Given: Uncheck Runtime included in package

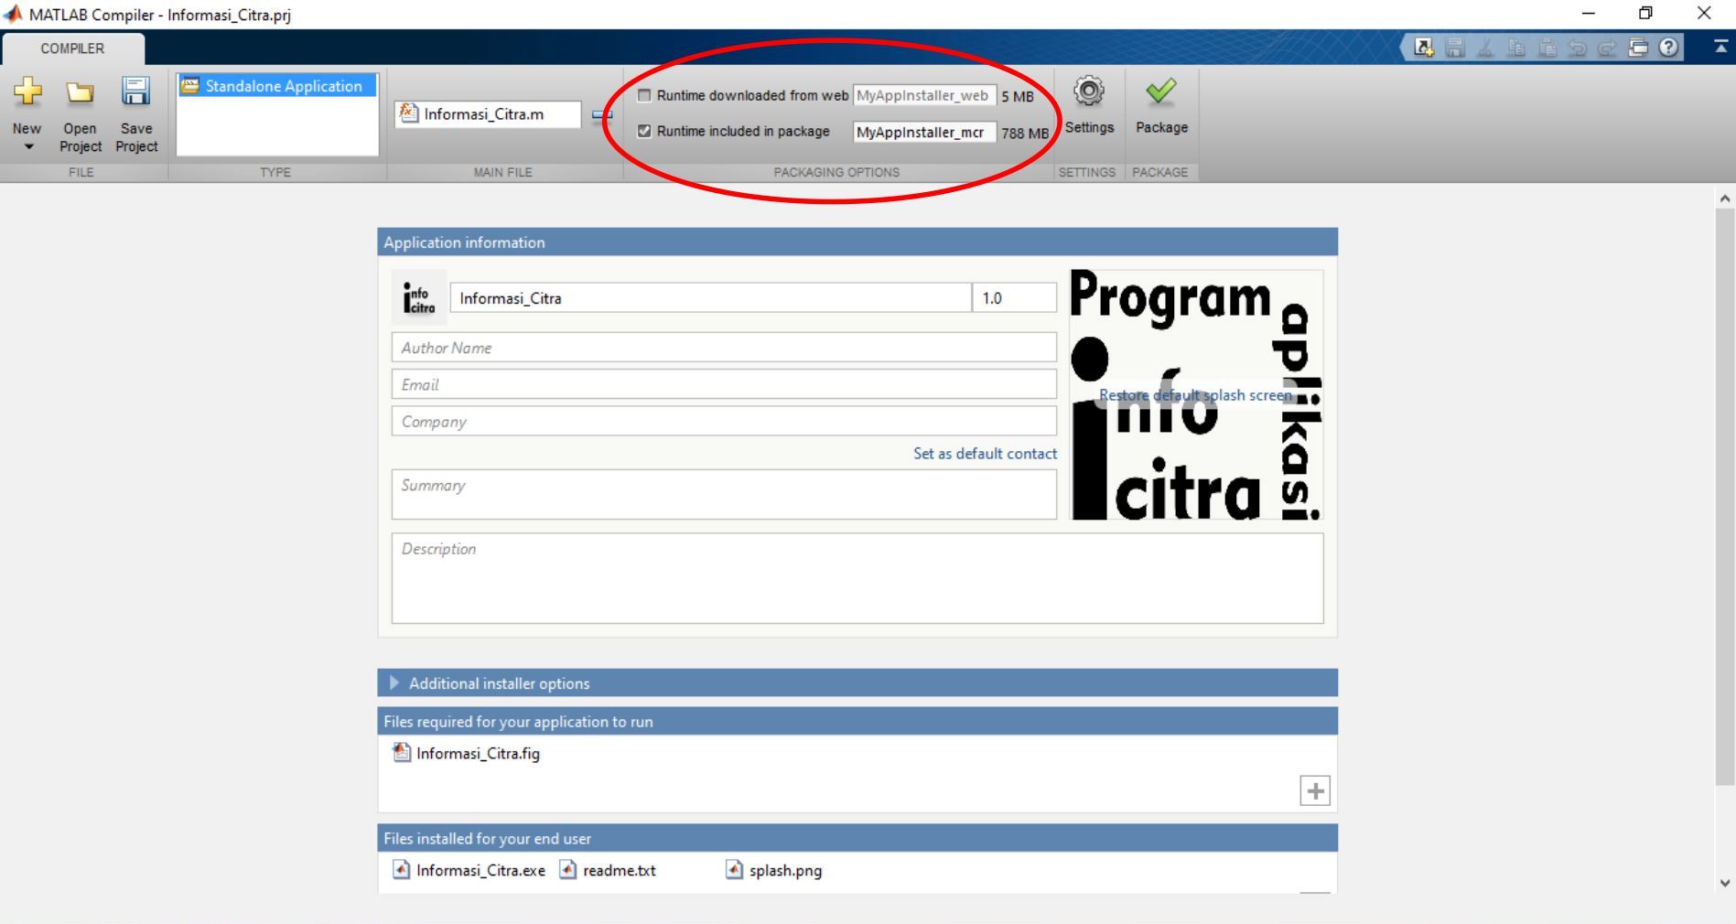Looking at the screenshot, I should click(x=644, y=131).
